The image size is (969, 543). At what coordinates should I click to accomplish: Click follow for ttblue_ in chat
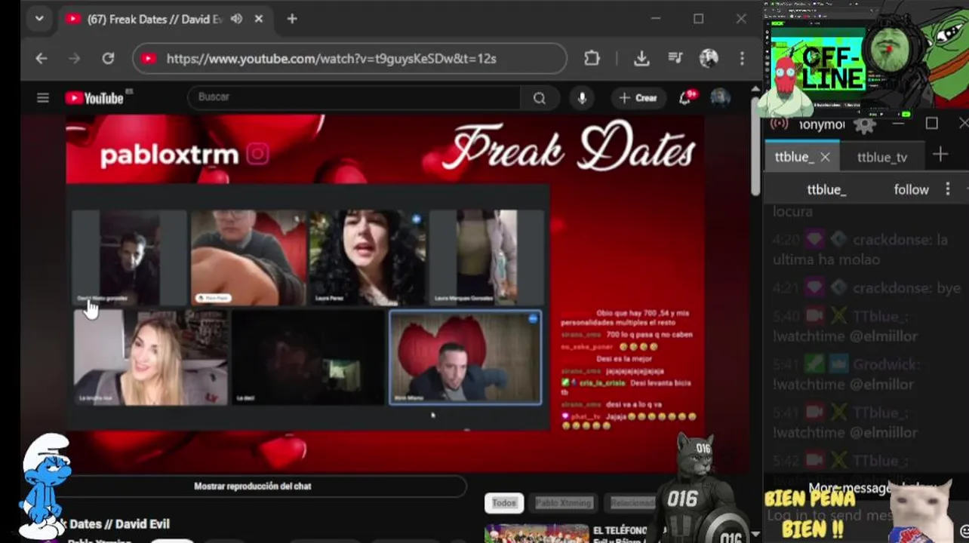point(911,189)
